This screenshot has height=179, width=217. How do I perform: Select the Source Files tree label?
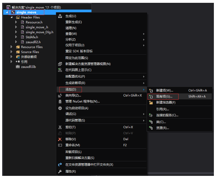[30, 52]
